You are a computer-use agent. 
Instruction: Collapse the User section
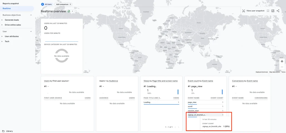coord(31,31)
